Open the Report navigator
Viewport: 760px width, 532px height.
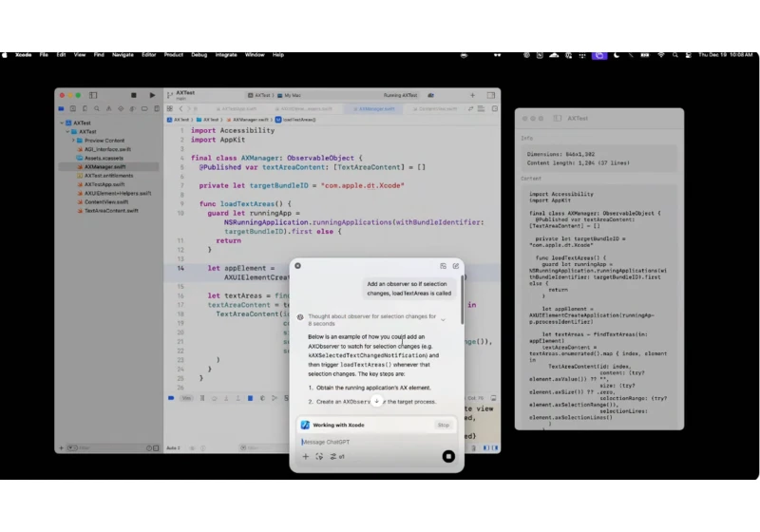pos(156,108)
